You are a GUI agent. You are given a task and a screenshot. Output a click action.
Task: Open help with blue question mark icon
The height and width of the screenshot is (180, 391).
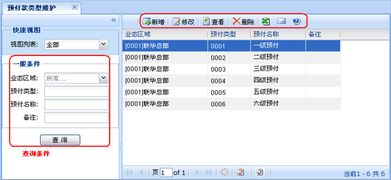(296, 21)
